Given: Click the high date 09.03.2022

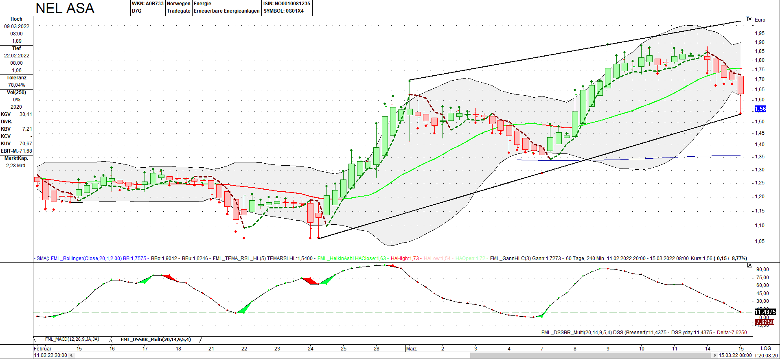Looking at the screenshot, I should click(x=17, y=26).
